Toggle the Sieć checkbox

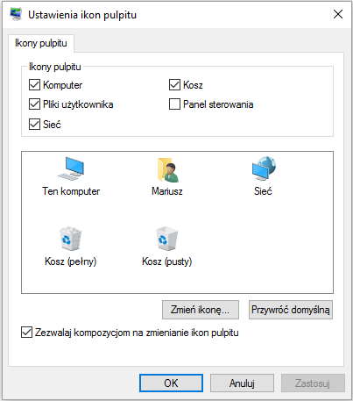click(x=34, y=125)
